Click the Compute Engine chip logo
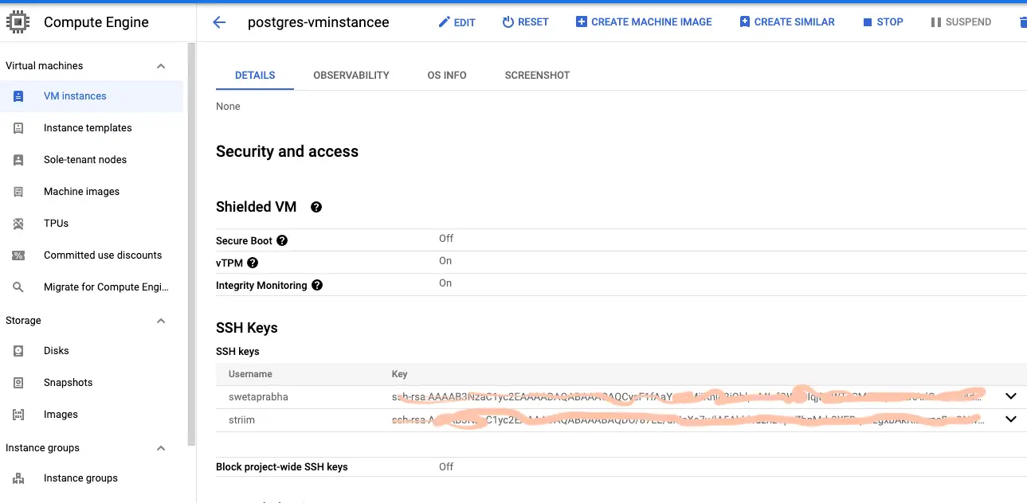Viewport: 1027px width, 503px height. pyautogui.click(x=18, y=21)
